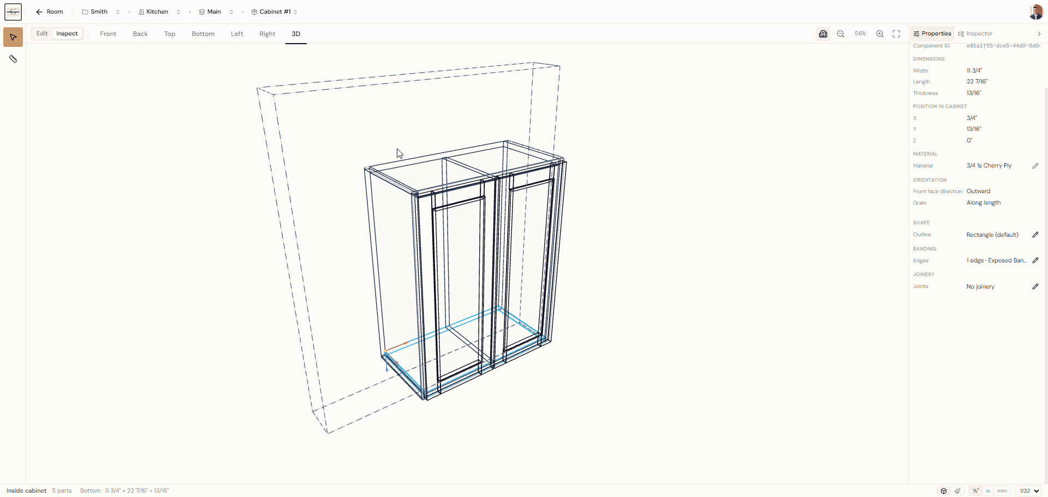Click the Outward front face direction value

[978, 191]
